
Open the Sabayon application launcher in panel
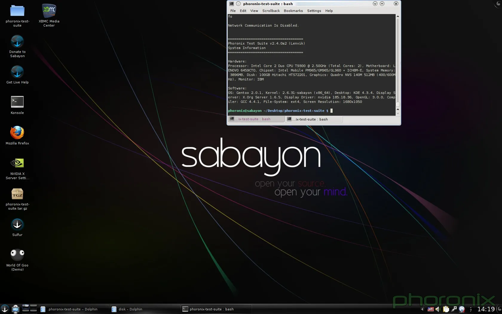pyautogui.click(x=4, y=309)
